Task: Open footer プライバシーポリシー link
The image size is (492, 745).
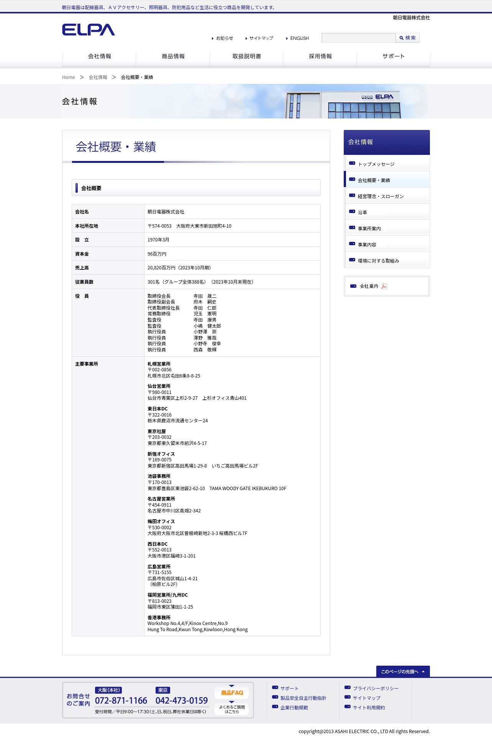Action: (376, 689)
